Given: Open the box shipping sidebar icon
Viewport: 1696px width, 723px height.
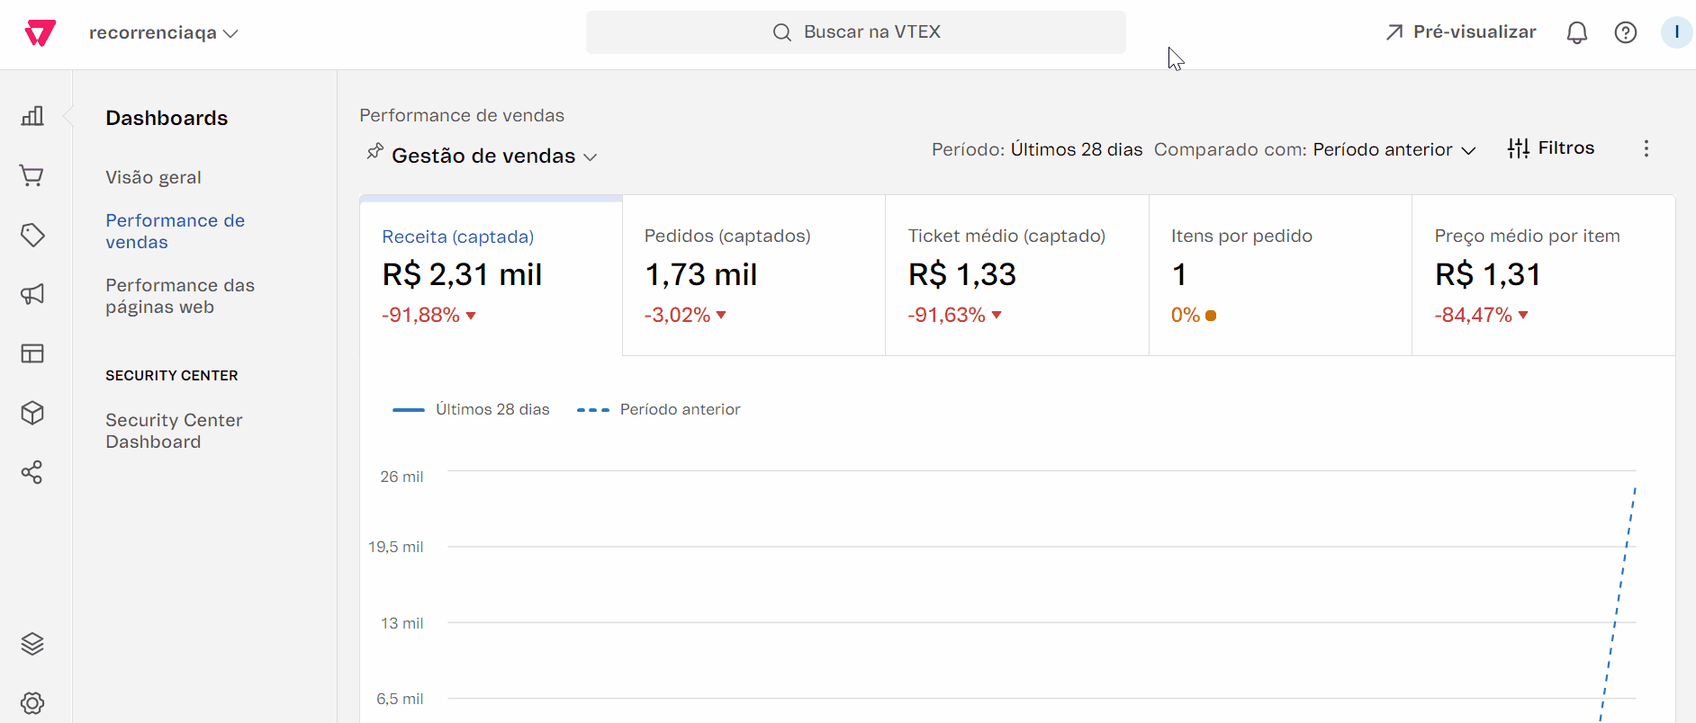Looking at the screenshot, I should [32, 413].
